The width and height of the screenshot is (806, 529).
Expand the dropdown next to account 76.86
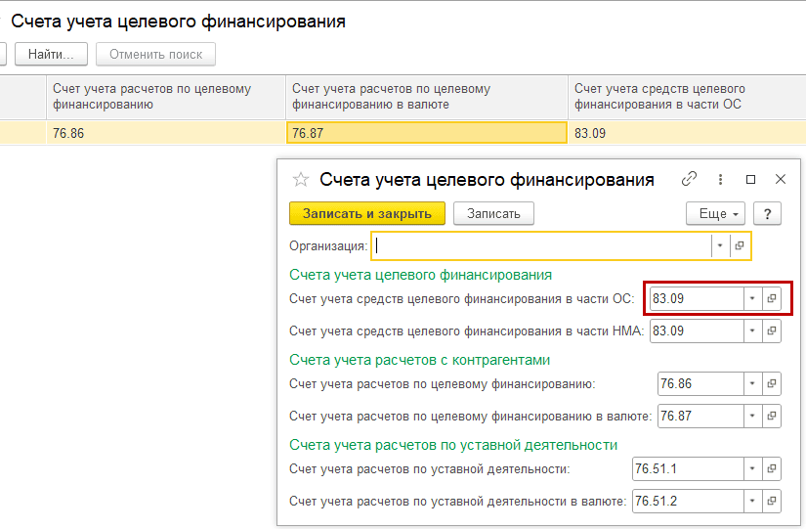pyautogui.click(x=752, y=384)
